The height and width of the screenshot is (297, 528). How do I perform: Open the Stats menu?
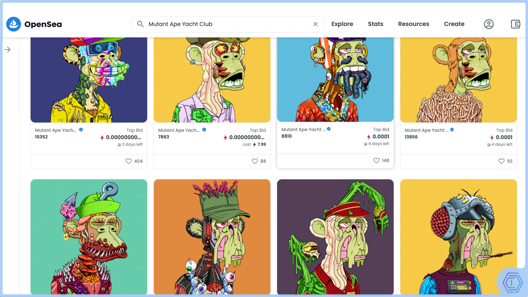375,24
